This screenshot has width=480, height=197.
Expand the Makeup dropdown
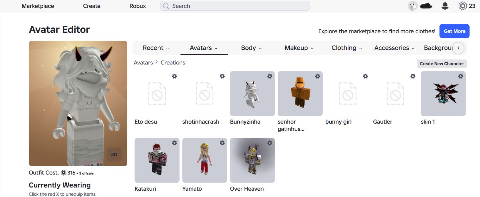299,48
